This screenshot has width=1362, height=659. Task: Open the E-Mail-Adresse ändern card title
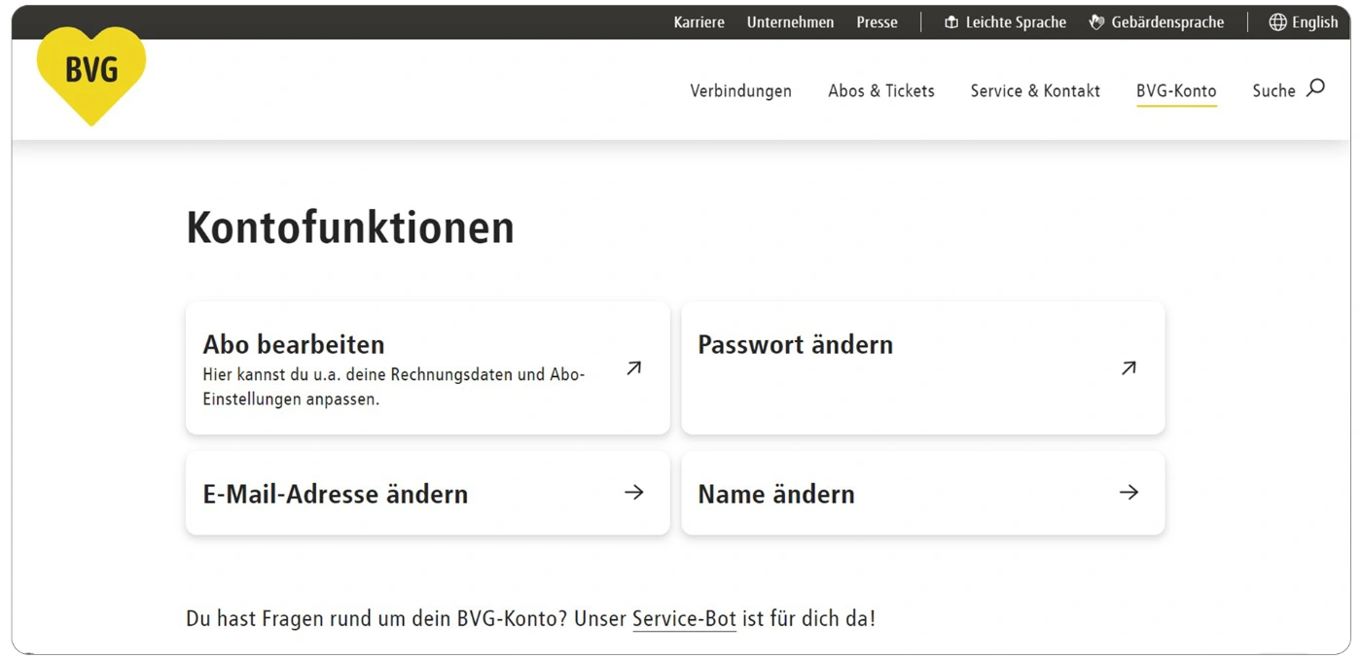point(335,494)
